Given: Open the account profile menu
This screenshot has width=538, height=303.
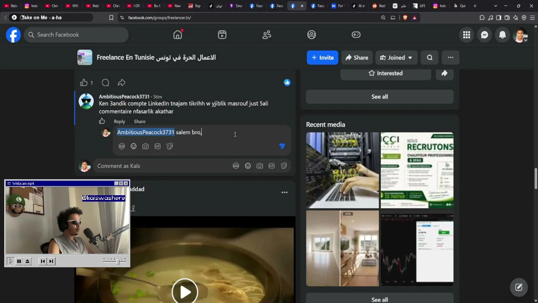Looking at the screenshot, I should [520, 35].
